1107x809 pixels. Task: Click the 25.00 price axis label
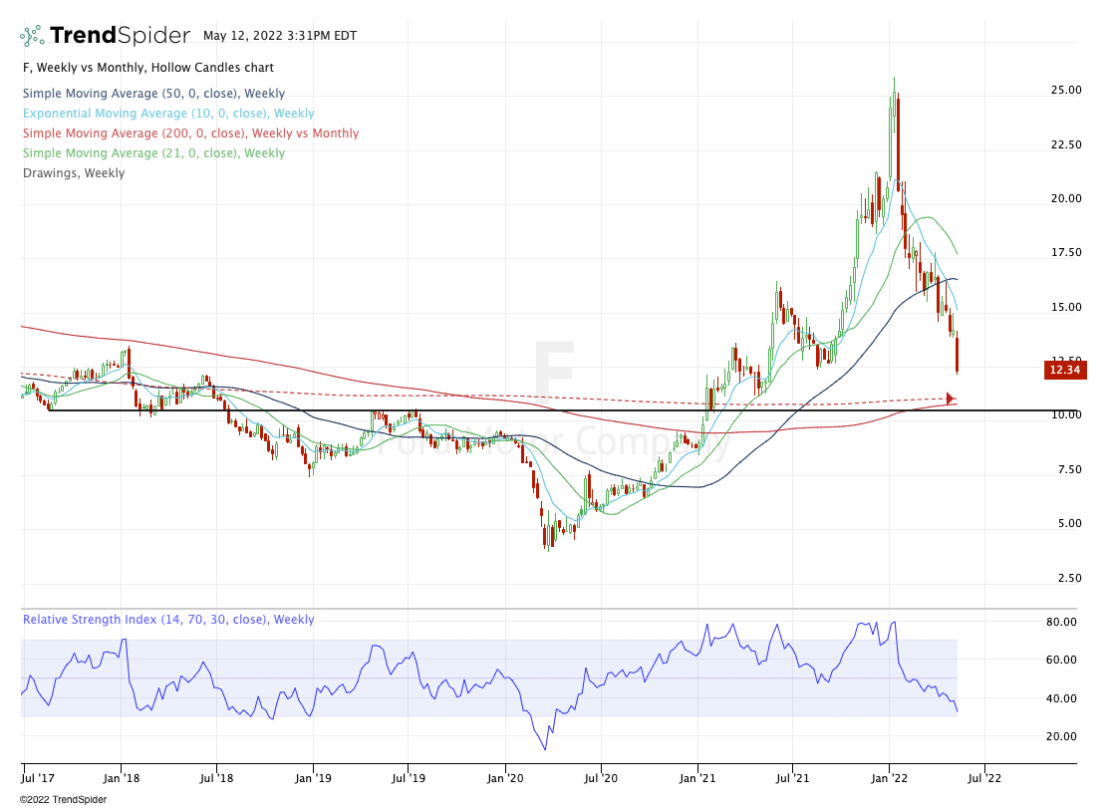coord(1065,90)
